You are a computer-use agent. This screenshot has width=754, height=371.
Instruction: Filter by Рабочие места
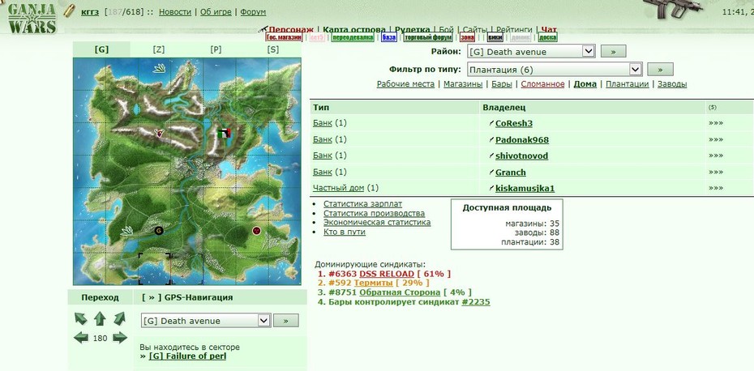[x=405, y=84]
